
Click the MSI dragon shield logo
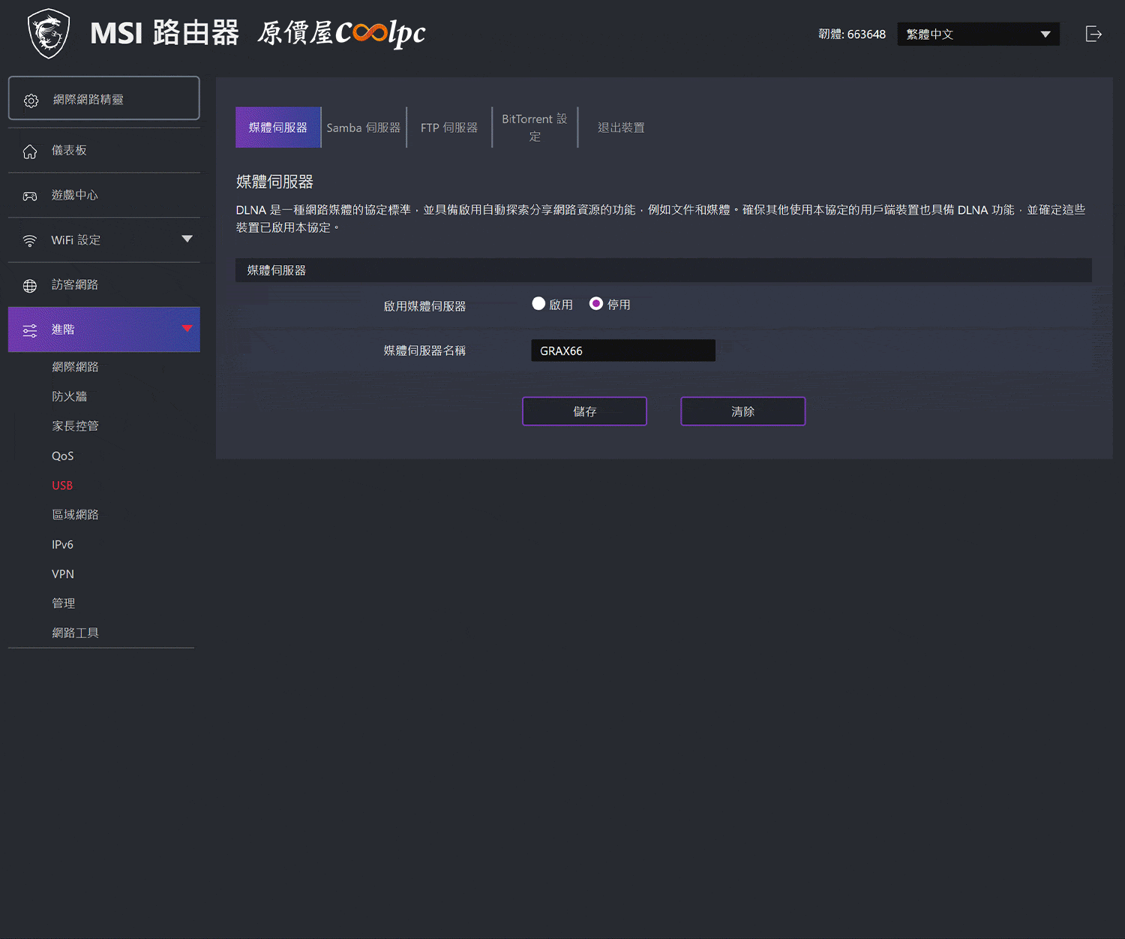[49, 34]
